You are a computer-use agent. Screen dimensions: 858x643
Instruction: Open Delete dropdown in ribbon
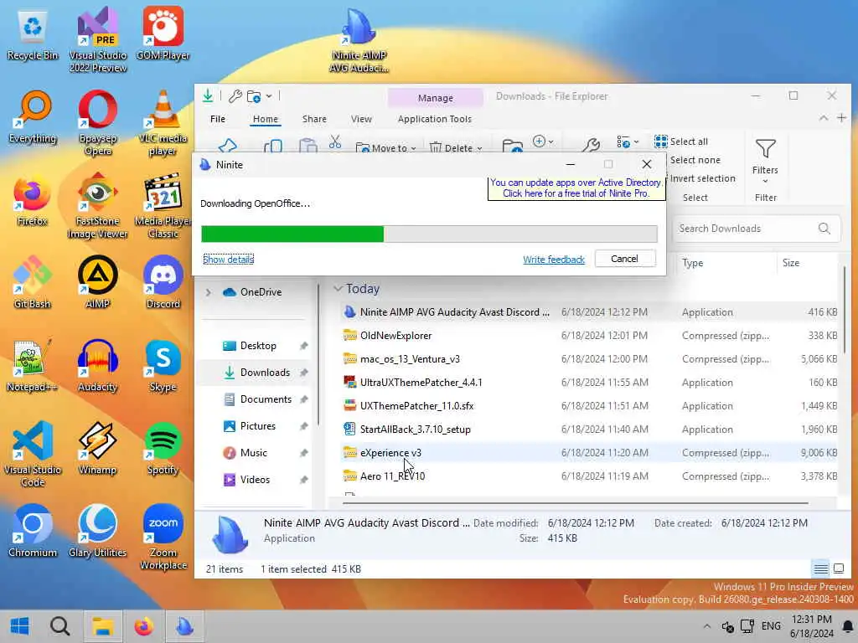tap(455, 147)
